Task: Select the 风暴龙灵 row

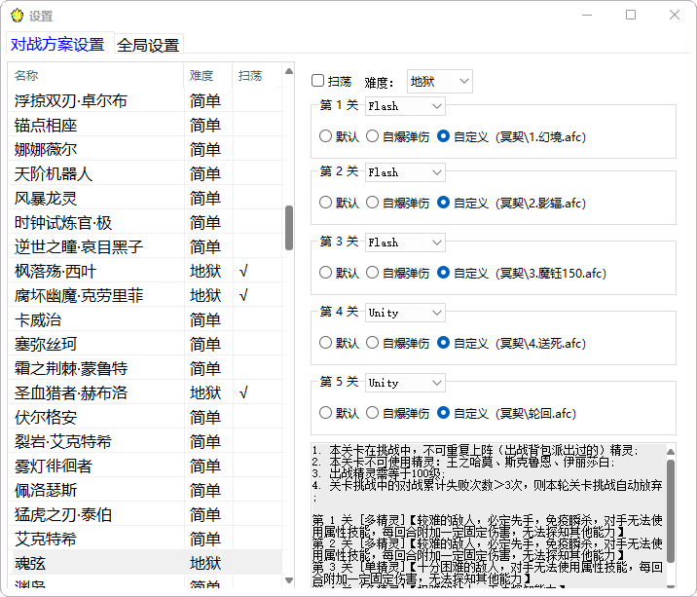Action: (x=145, y=198)
